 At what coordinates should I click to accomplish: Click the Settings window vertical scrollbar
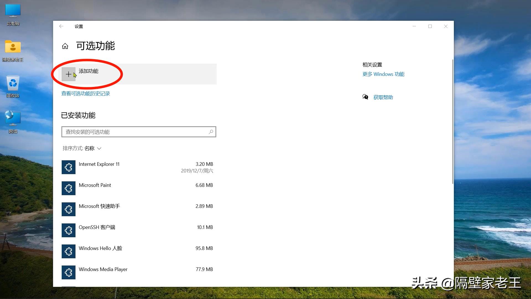(x=453, y=122)
